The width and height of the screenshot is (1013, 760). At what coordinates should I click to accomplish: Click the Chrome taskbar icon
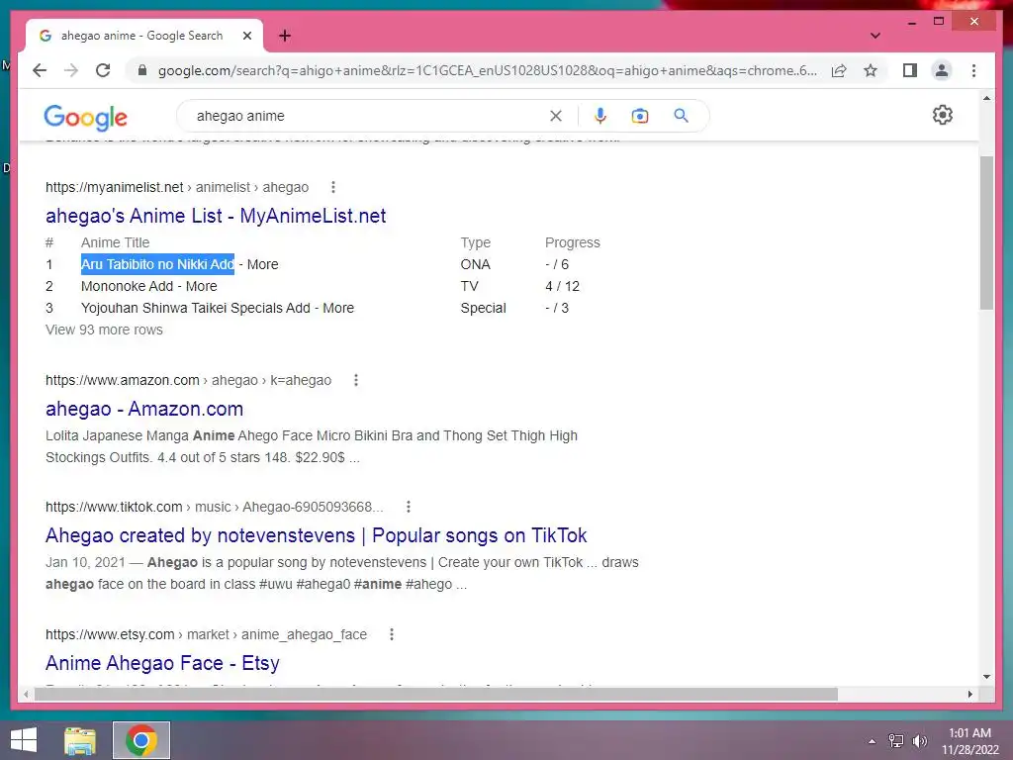[141, 740]
